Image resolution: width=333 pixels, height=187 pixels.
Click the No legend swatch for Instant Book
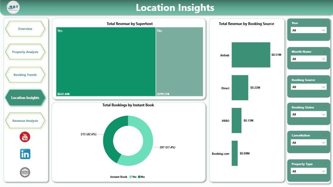point(139,177)
